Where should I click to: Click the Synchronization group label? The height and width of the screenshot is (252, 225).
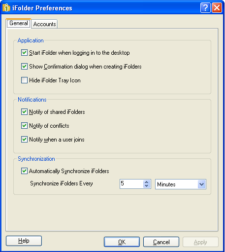pos(36,159)
